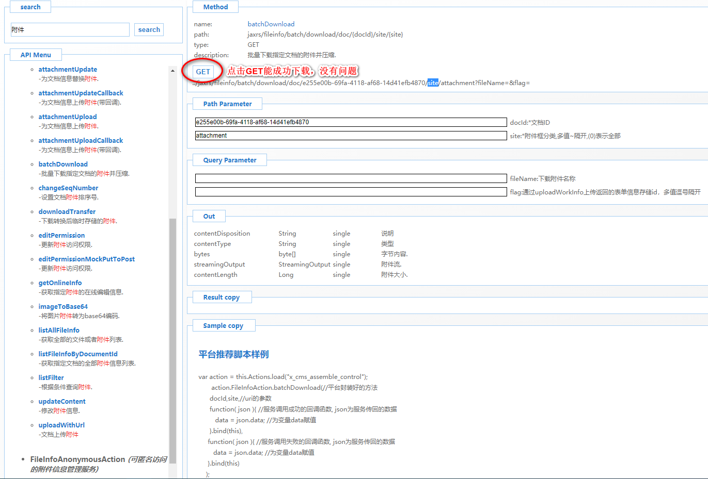The image size is (708, 479).
Task: Open the batchDownload API entry
Action: point(63,164)
